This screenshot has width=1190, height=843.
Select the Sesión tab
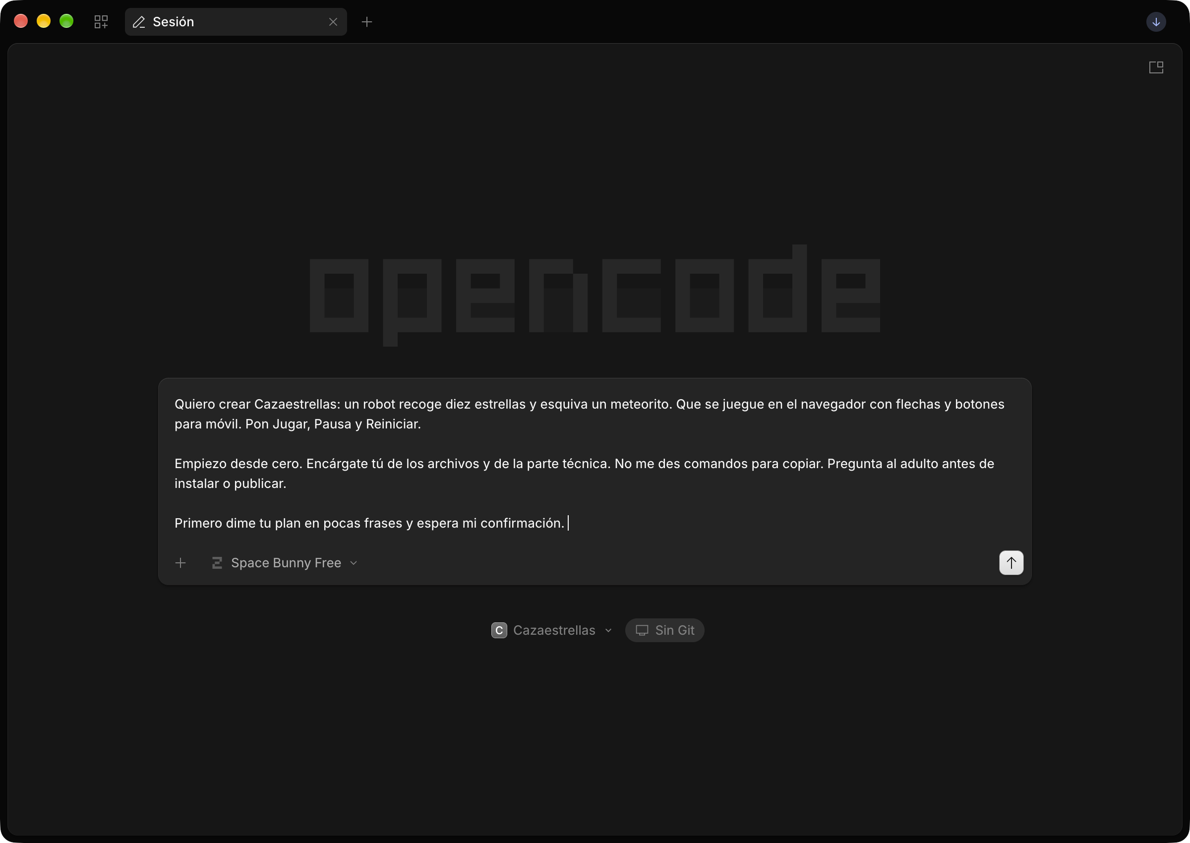click(x=236, y=22)
